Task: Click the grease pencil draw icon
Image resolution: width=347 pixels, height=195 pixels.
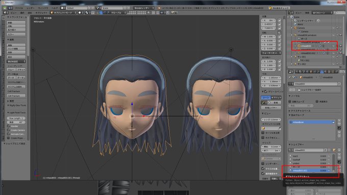Action: [x=263, y=102]
